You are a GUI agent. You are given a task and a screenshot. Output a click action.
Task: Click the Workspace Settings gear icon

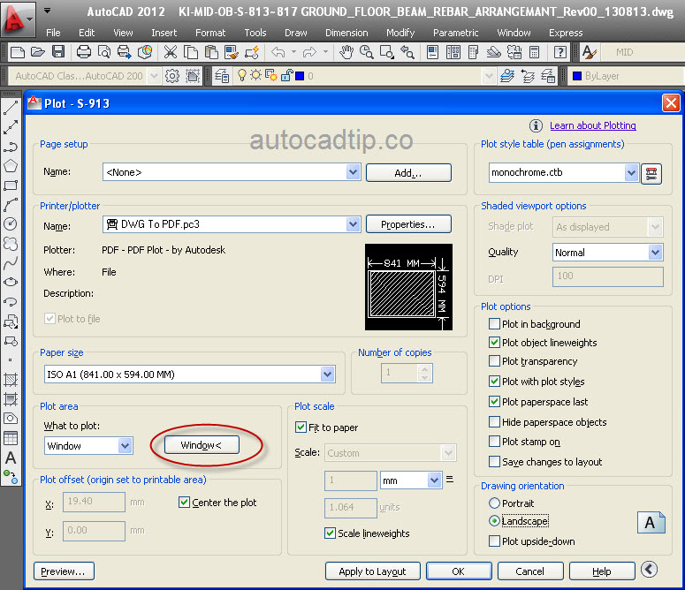click(x=172, y=76)
